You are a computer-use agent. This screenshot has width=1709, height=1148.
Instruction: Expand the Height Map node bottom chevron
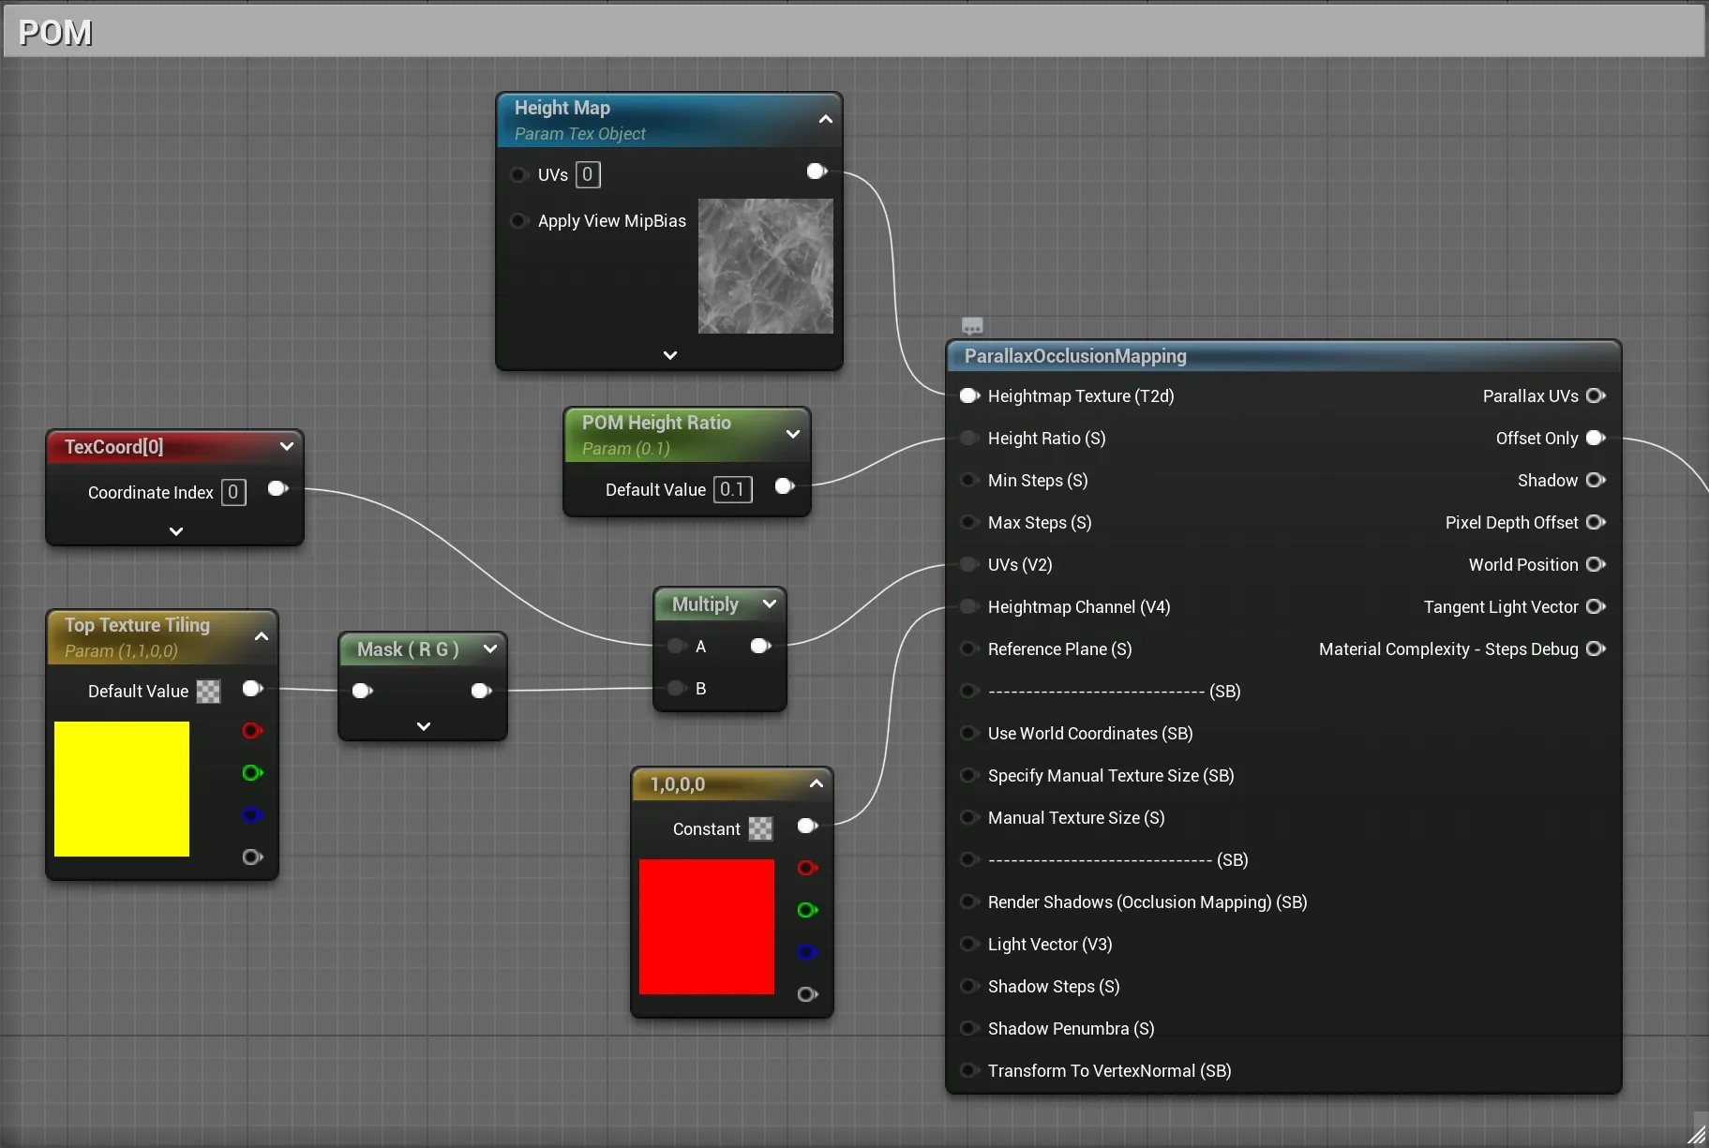point(669,355)
